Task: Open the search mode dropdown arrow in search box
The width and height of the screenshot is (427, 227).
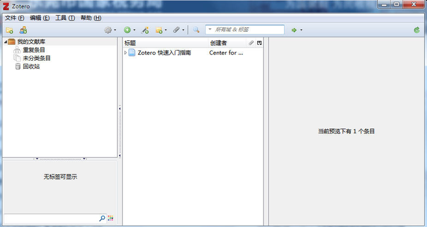Action: 210,30
